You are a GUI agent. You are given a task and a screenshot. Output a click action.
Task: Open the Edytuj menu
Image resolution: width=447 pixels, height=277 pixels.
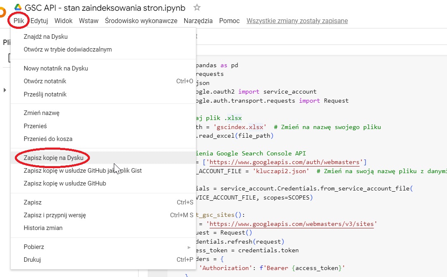tap(39, 21)
